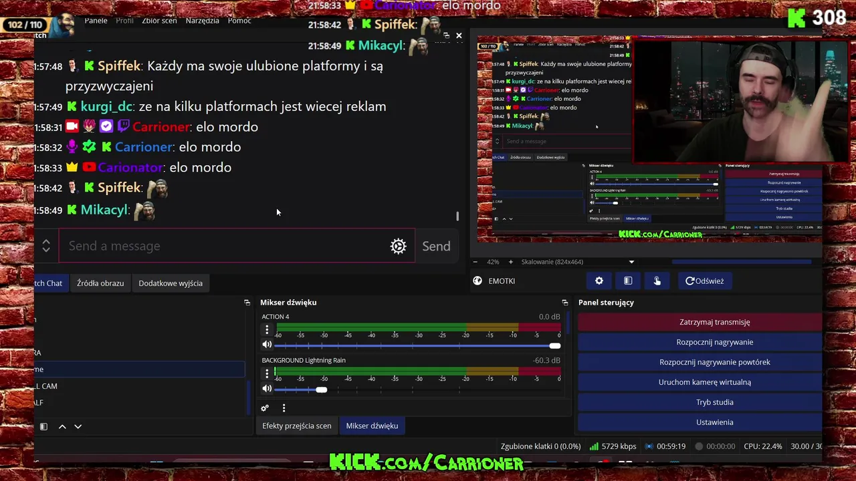Open advanced audio properties gears icon
Screen dimensions: 856x481
coord(265,408)
